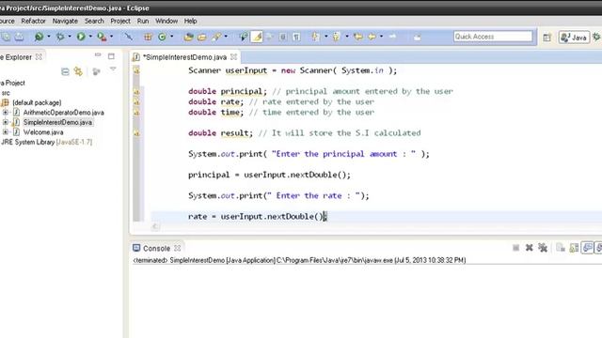The image size is (602, 338).
Task: Click inside the Quick Access field
Action: (x=493, y=37)
